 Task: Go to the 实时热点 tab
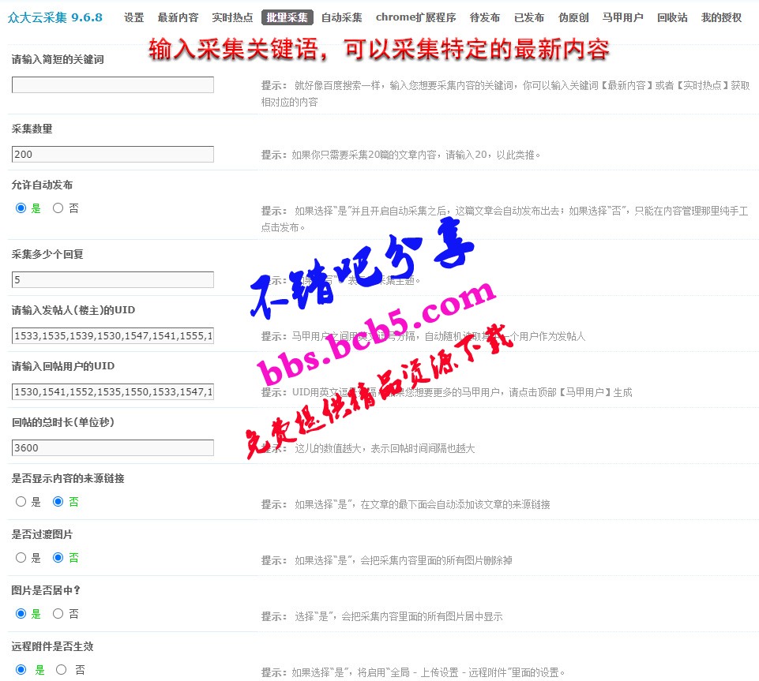(x=232, y=17)
